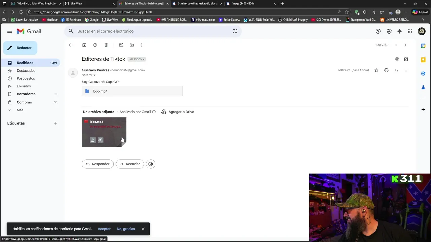Open email in new window icon

click(x=406, y=59)
